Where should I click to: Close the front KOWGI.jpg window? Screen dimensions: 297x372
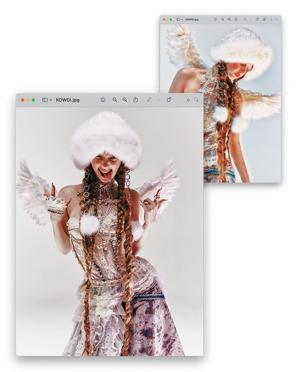pyautogui.click(x=23, y=100)
